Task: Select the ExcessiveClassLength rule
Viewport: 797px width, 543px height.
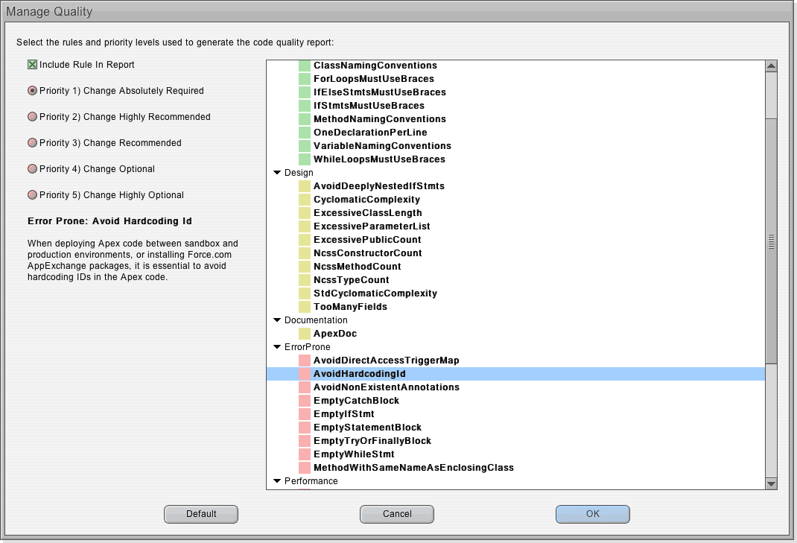Action: click(367, 213)
